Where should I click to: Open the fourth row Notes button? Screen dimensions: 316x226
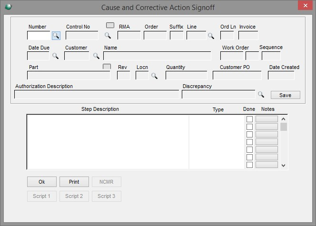point(267,142)
